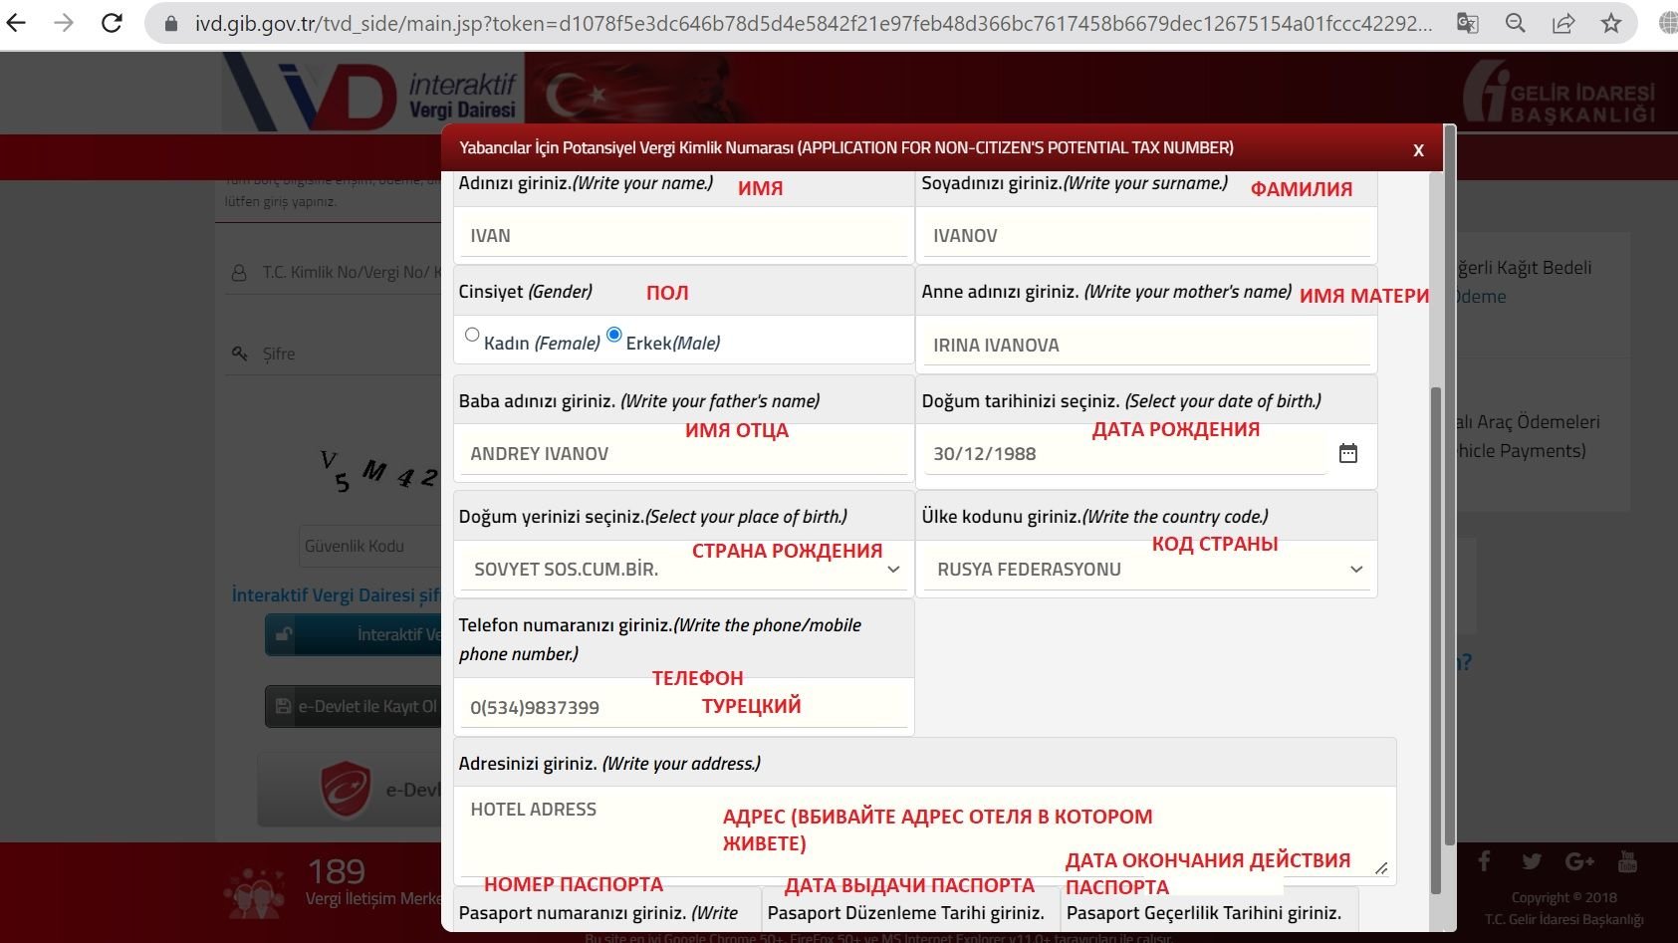This screenshot has height=943, width=1678.
Task: Click the browser address bar URL
Action: [x=812, y=23]
